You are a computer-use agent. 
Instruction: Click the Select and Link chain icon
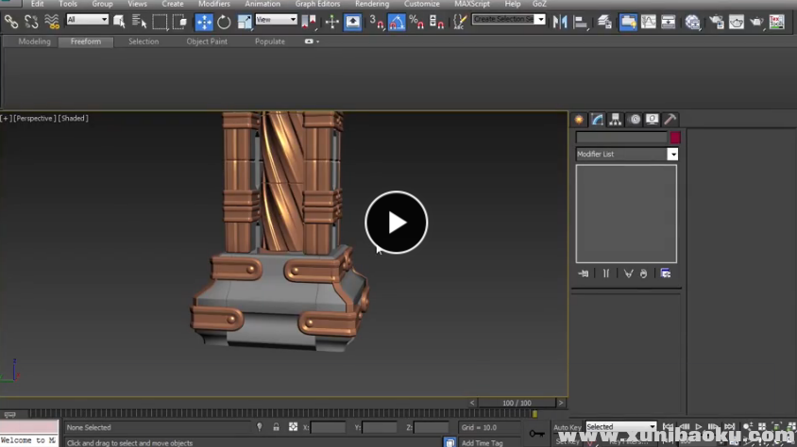pos(11,22)
